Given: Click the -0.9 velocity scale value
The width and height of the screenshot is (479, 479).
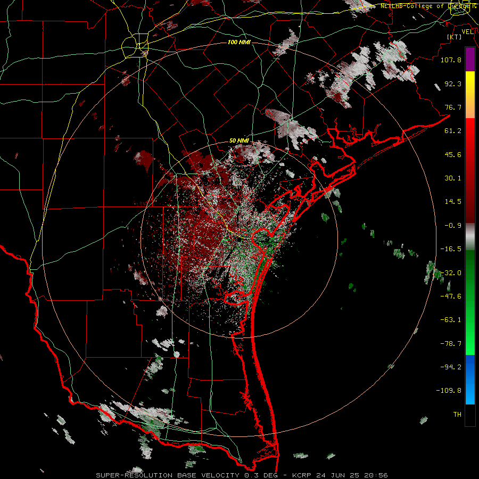Looking at the screenshot, I should click(453, 225).
